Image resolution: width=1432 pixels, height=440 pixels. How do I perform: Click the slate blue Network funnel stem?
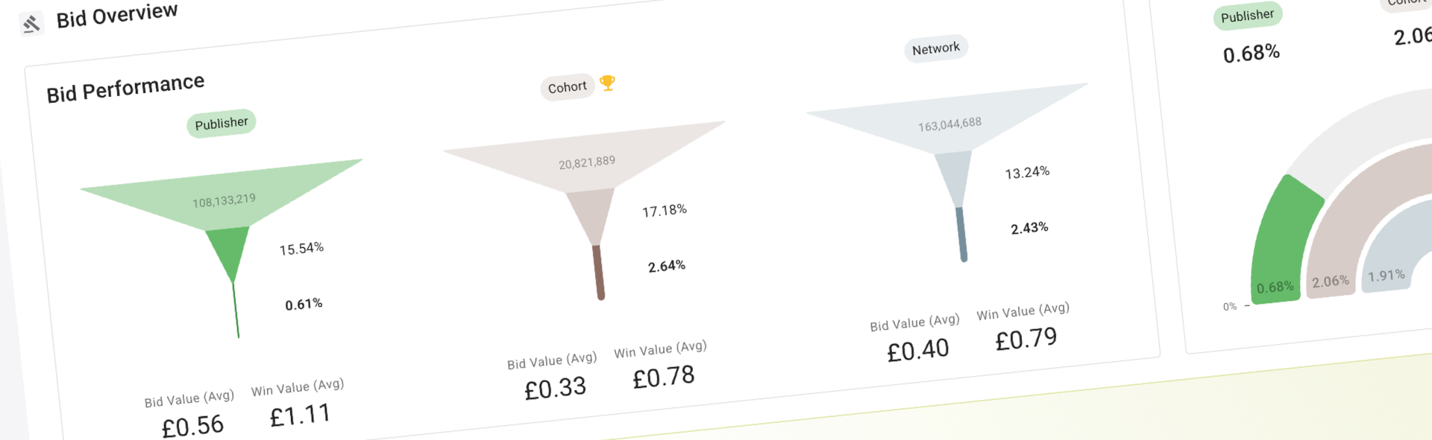(x=961, y=234)
